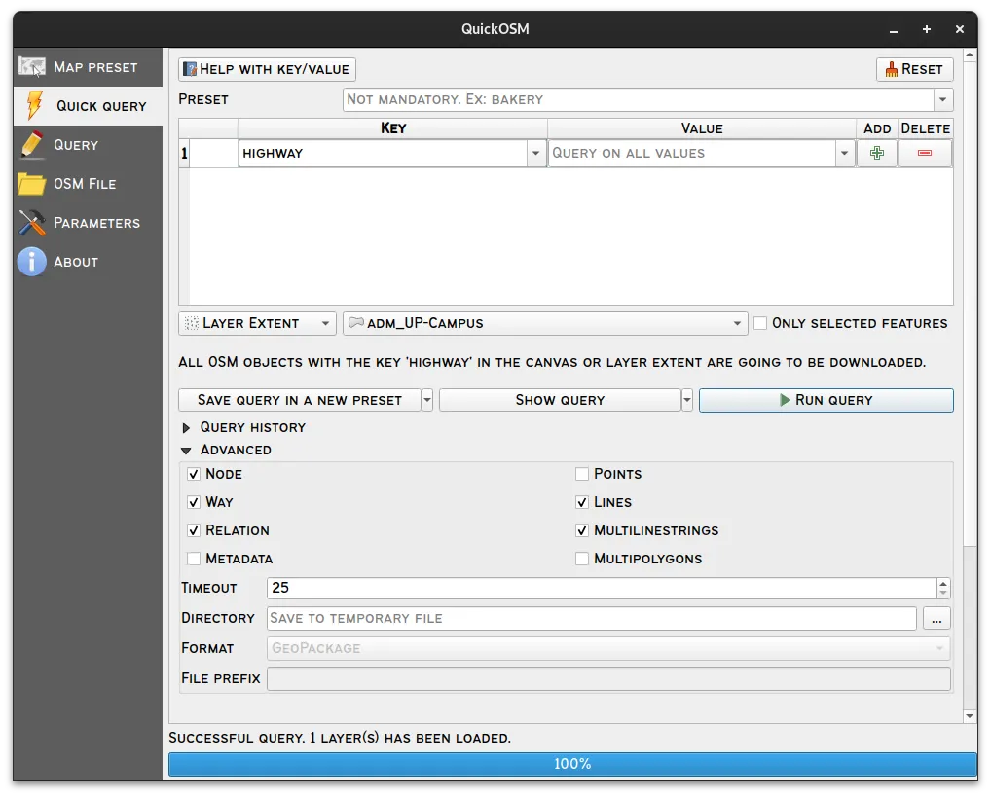The height and width of the screenshot is (797, 991).
Task: Uncheck the Node checkbox
Action: pyautogui.click(x=194, y=474)
